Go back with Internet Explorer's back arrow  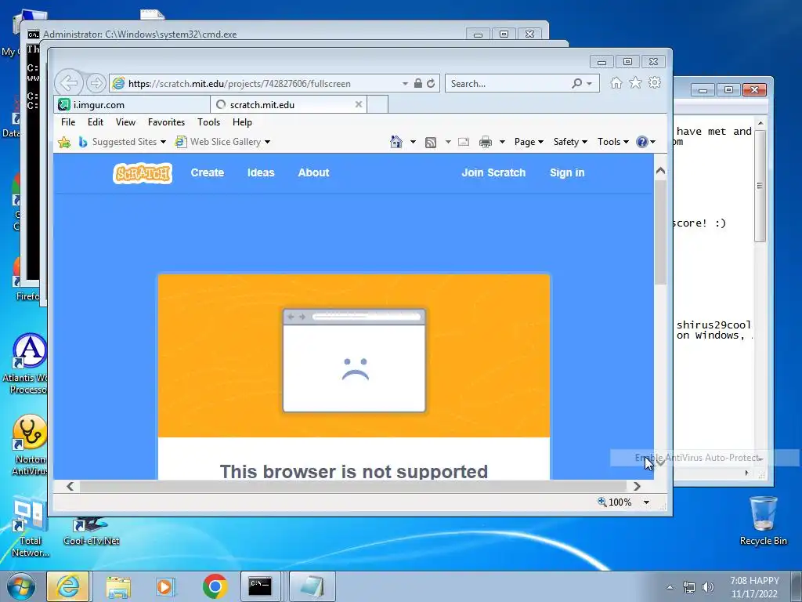click(69, 82)
